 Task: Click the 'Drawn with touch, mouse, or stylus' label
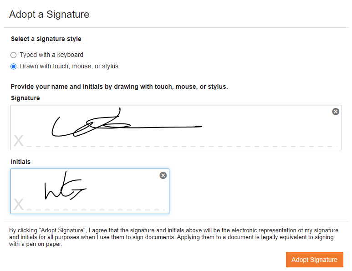pos(69,66)
